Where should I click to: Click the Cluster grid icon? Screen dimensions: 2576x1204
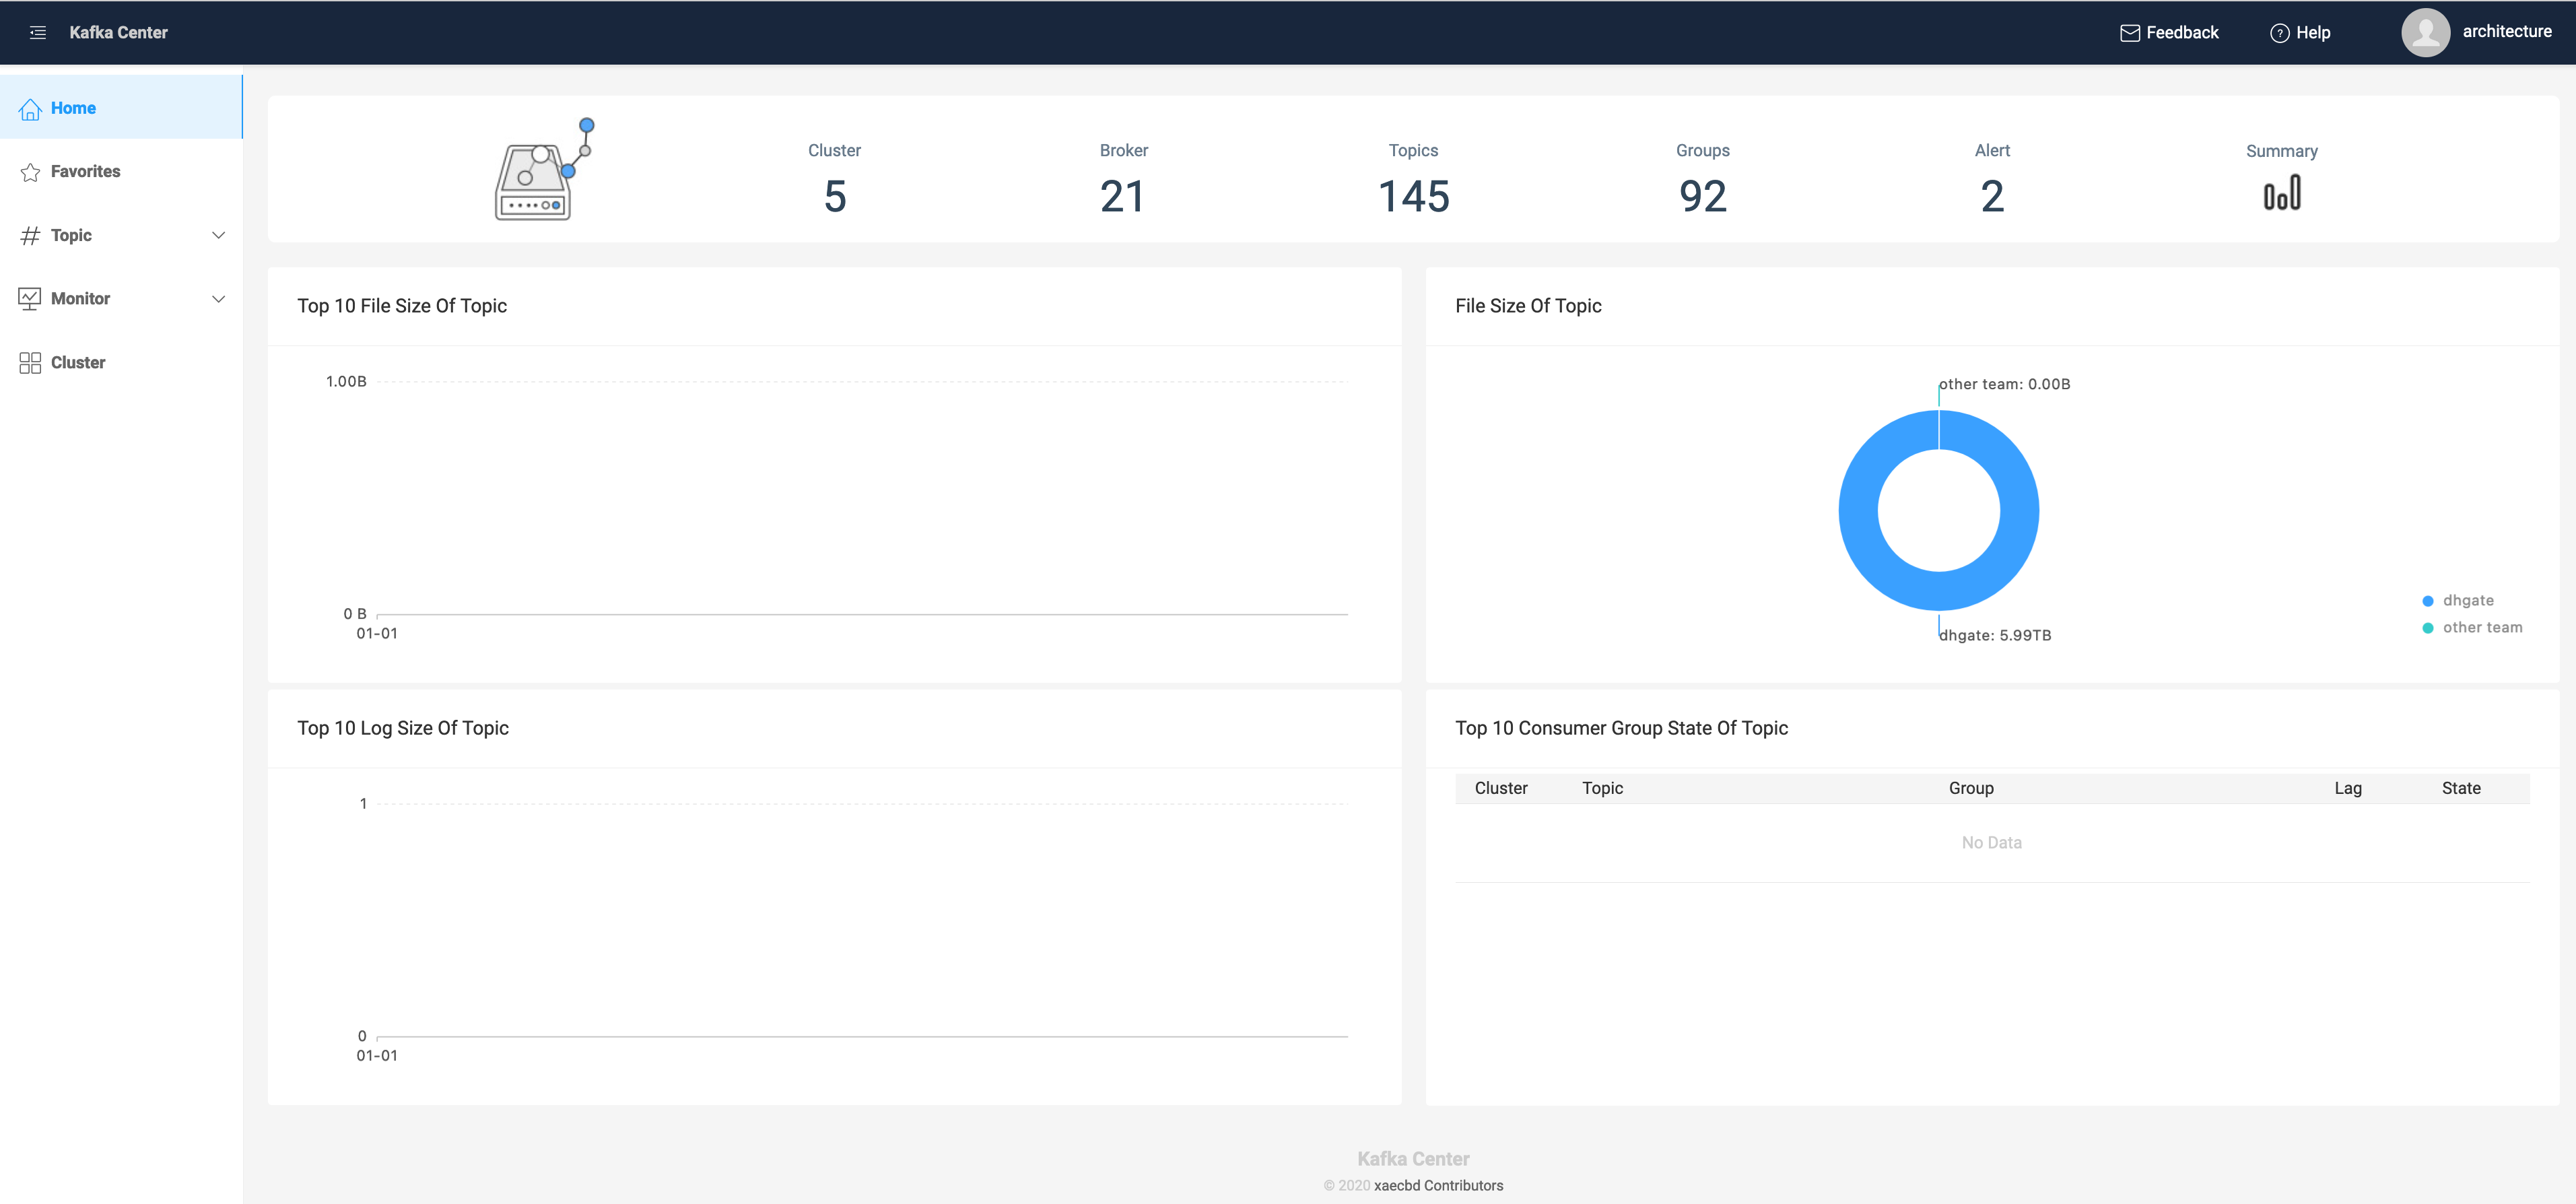[30, 362]
